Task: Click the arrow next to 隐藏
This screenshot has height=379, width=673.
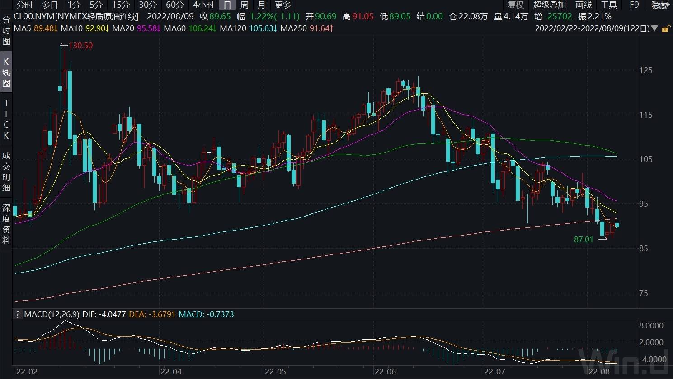Action: [670, 5]
